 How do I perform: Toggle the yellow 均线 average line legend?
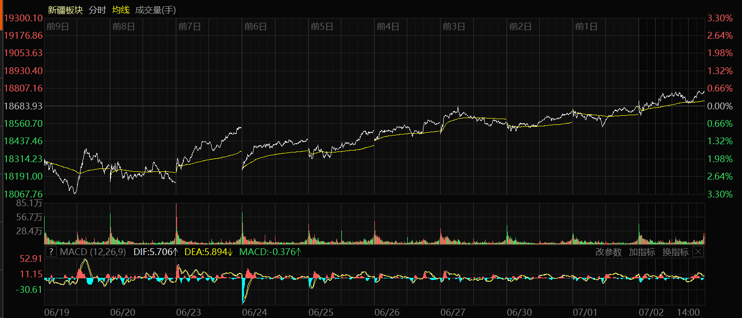pos(121,10)
